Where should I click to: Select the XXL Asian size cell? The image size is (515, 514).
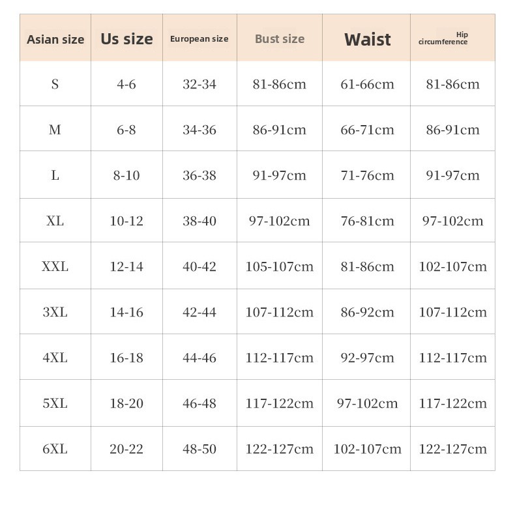click(x=55, y=266)
